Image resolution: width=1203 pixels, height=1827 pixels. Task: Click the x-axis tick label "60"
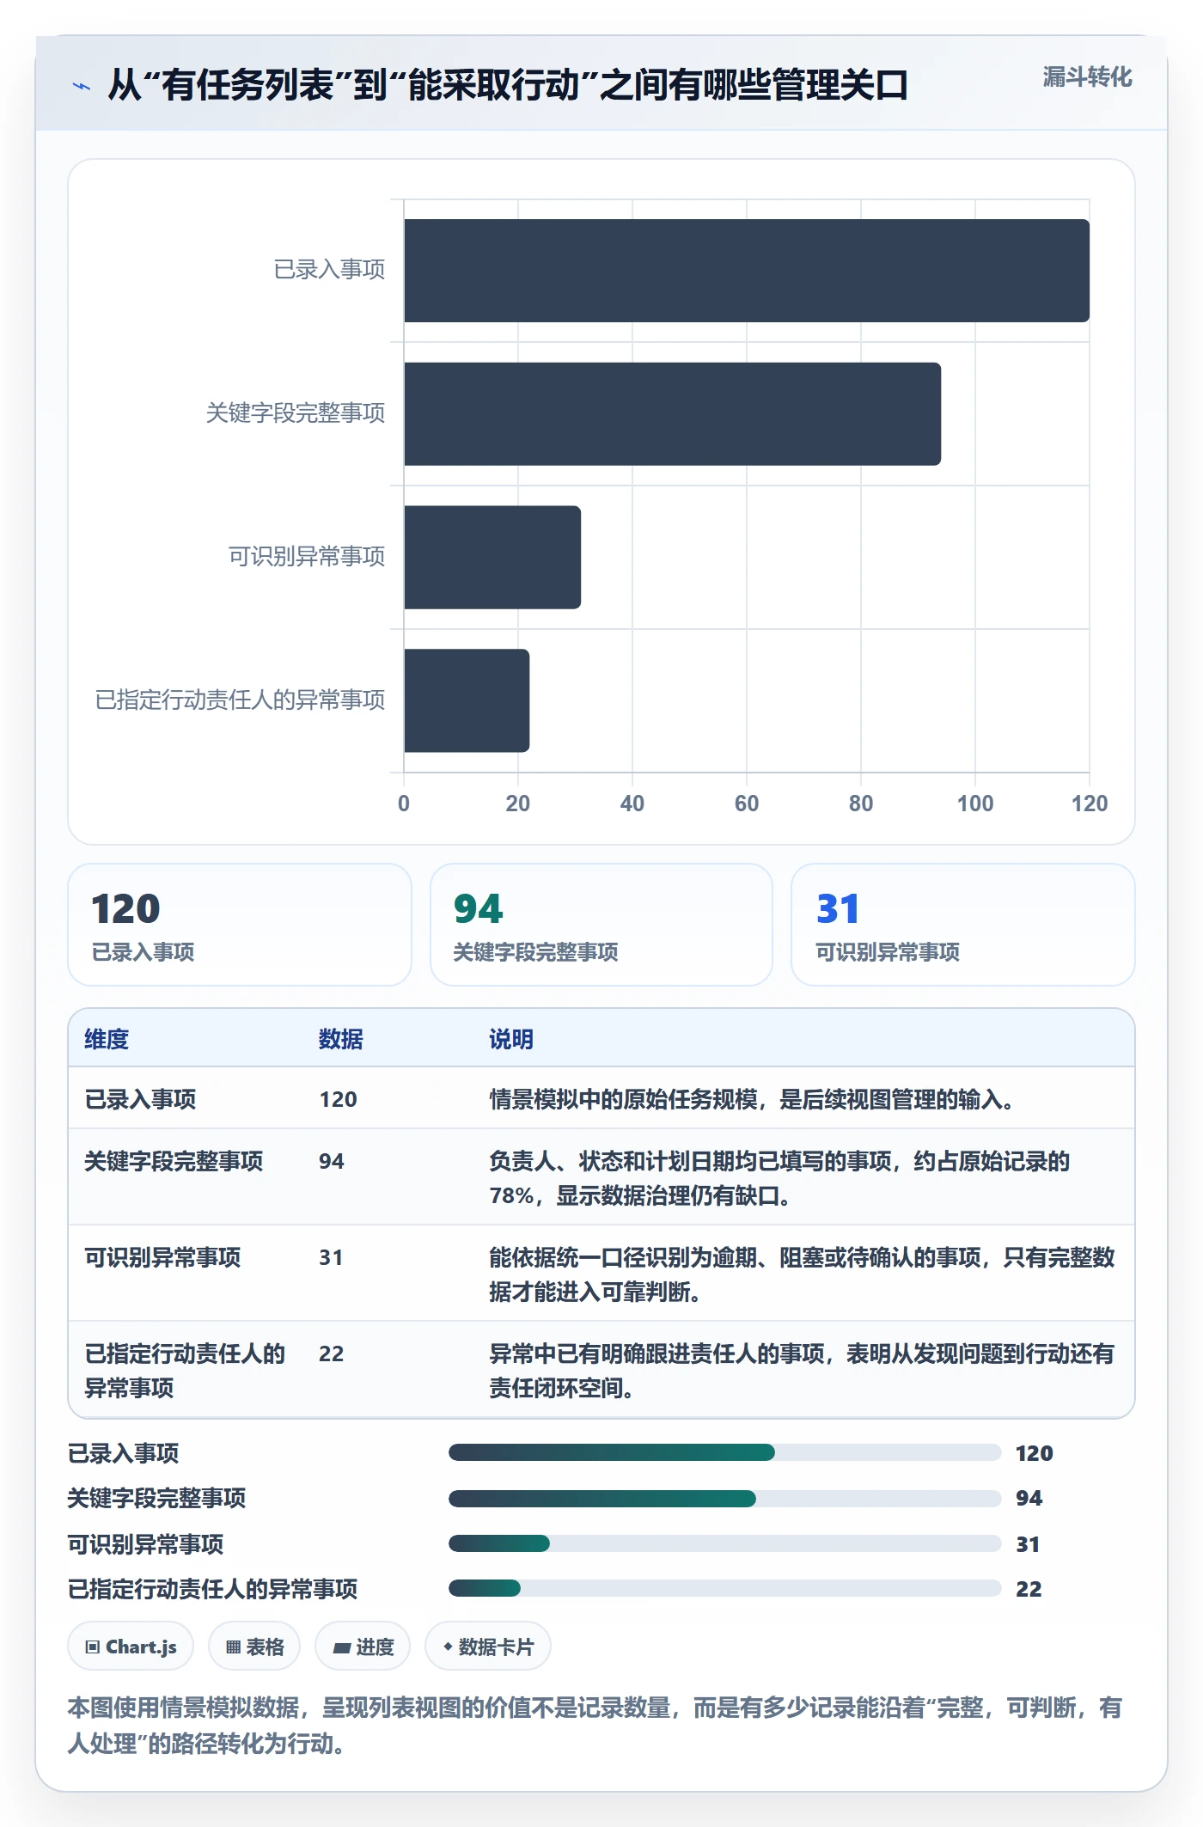pyautogui.click(x=747, y=804)
